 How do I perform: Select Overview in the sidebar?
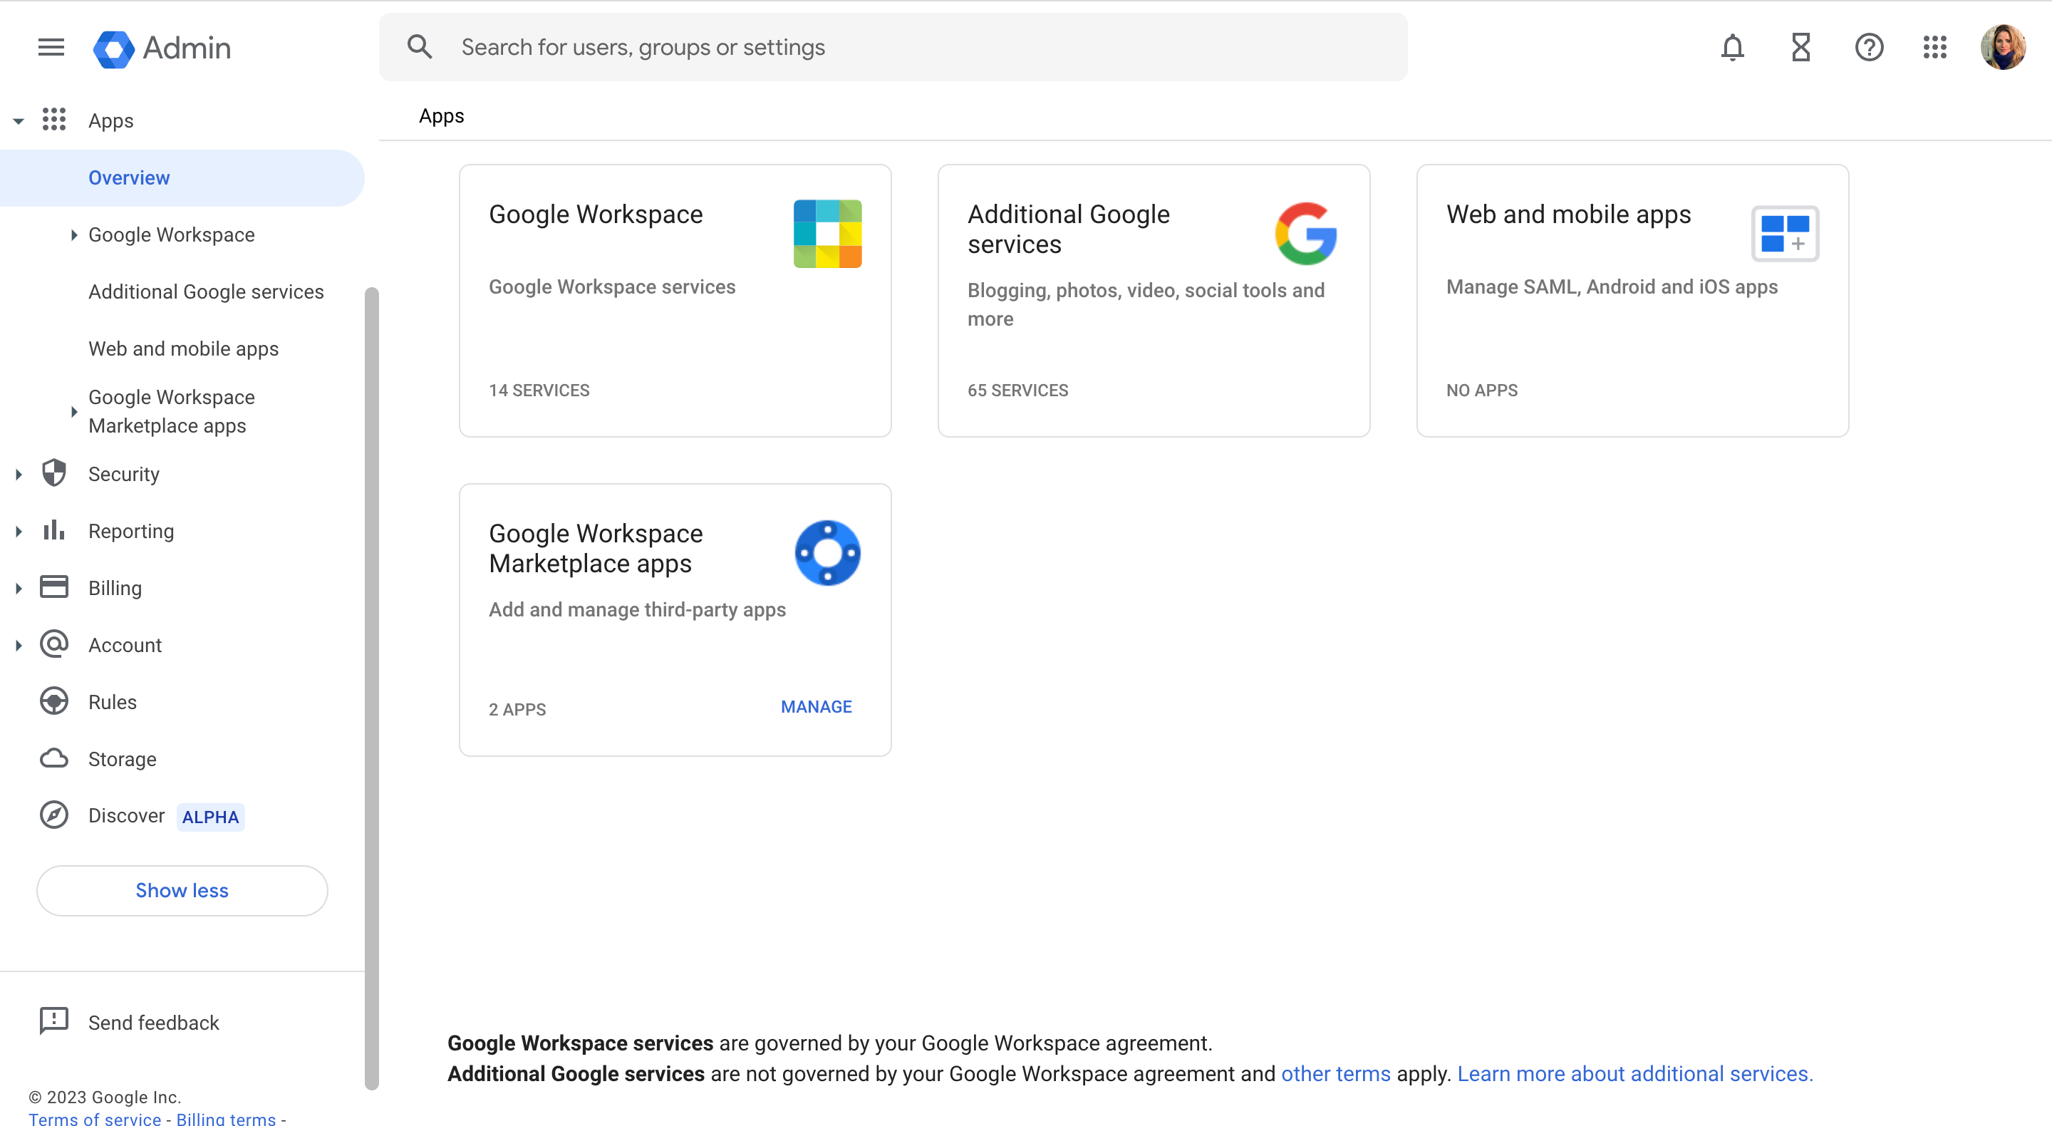pyautogui.click(x=129, y=177)
